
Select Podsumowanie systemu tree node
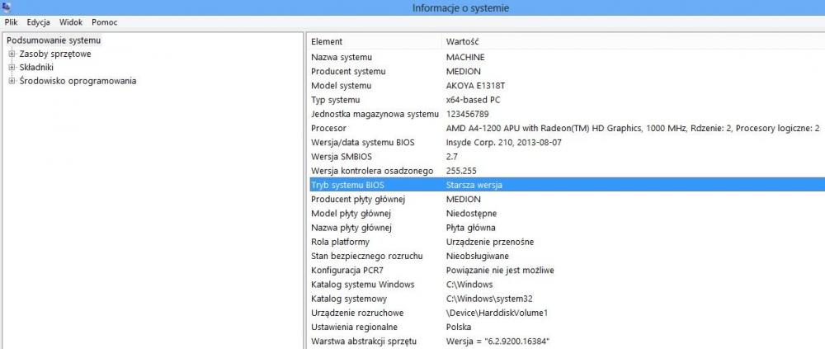(x=54, y=40)
